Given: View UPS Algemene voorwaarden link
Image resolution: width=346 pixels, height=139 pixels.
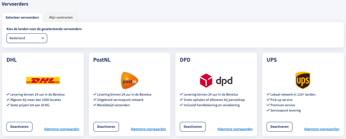Looking at the screenshot, I should (x=322, y=129).
